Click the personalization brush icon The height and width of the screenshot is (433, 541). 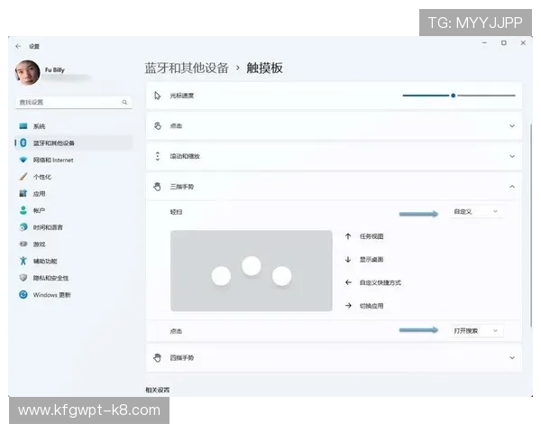coord(23,177)
